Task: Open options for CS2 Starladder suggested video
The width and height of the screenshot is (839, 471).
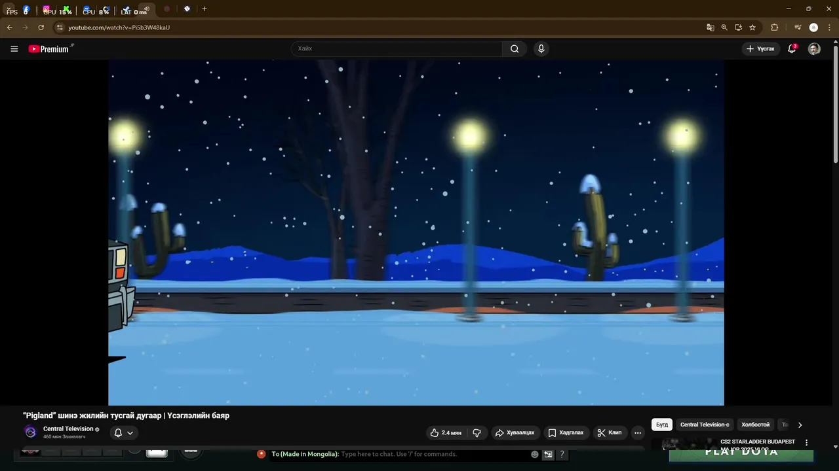Action: click(x=806, y=443)
